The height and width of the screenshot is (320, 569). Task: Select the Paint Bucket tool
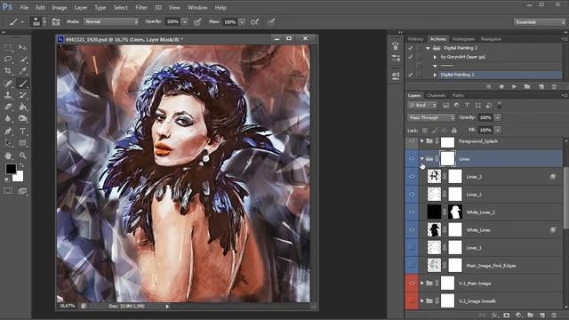tap(22, 107)
